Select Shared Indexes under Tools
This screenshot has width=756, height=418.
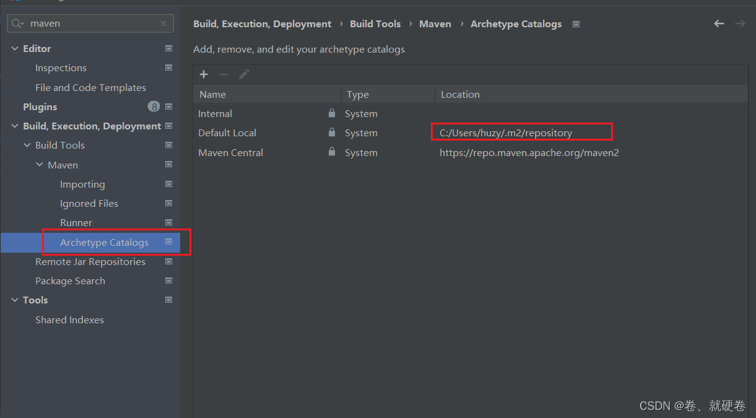pyautogui.click(x=69, y=320)
